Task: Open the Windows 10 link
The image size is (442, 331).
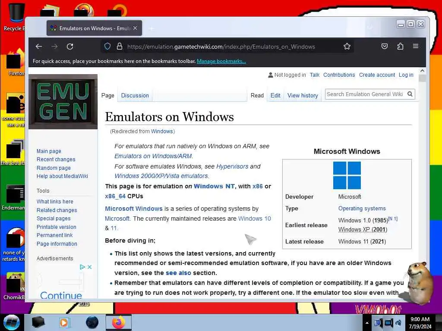Action: (x=255, y=219)
